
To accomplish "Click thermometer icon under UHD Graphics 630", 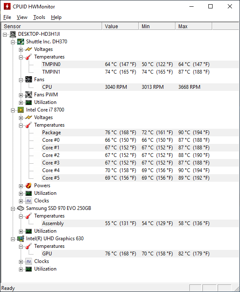I will point(29,246).
